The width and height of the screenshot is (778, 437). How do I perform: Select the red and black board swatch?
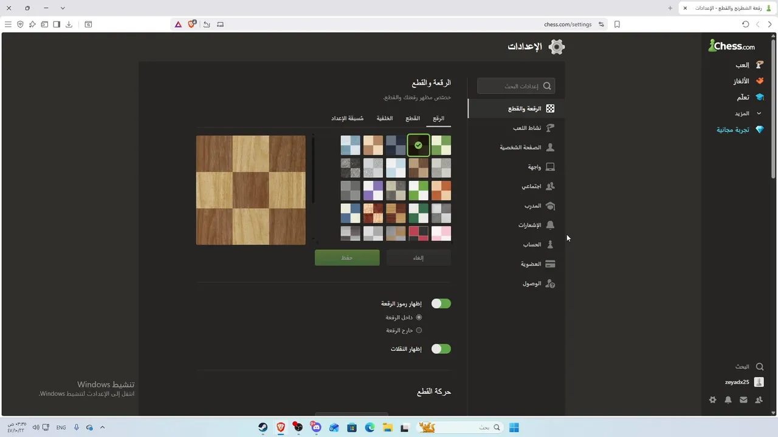click(418, 234)
